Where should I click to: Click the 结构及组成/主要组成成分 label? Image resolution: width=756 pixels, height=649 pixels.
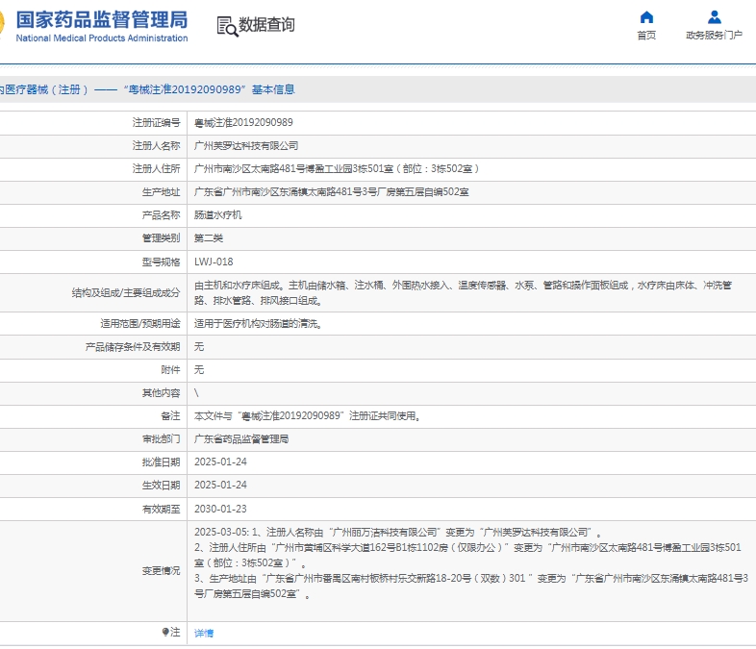coord(126,293)
